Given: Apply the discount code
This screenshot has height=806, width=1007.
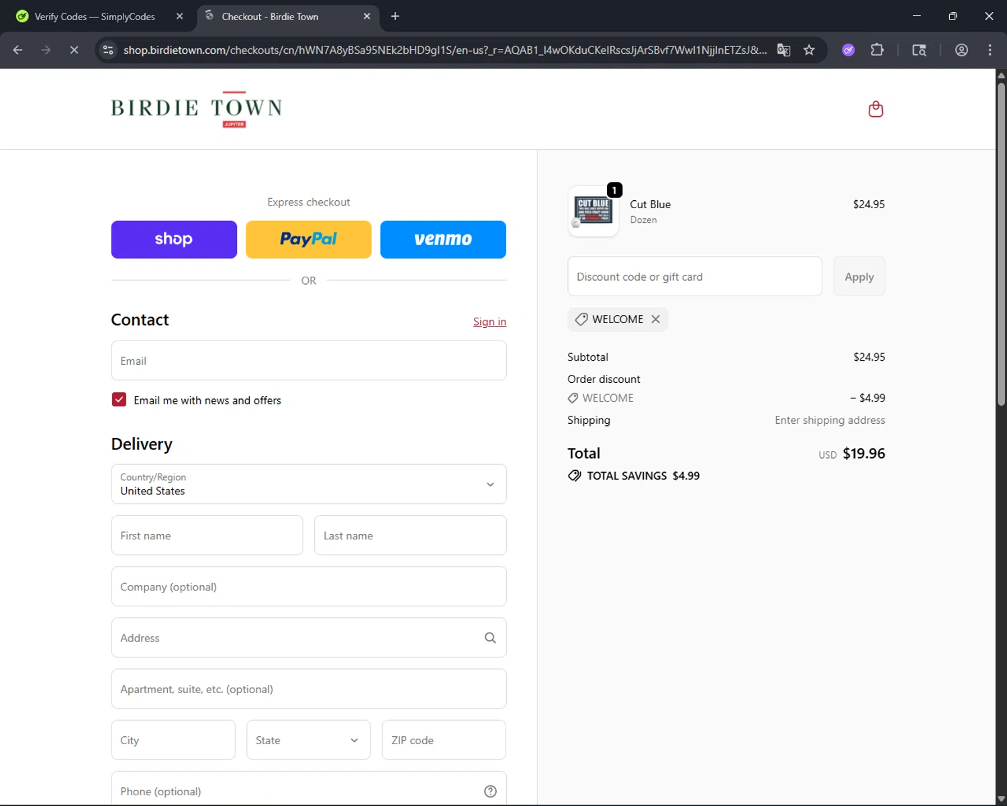Looking at the screenshot, I should (859, 276).
